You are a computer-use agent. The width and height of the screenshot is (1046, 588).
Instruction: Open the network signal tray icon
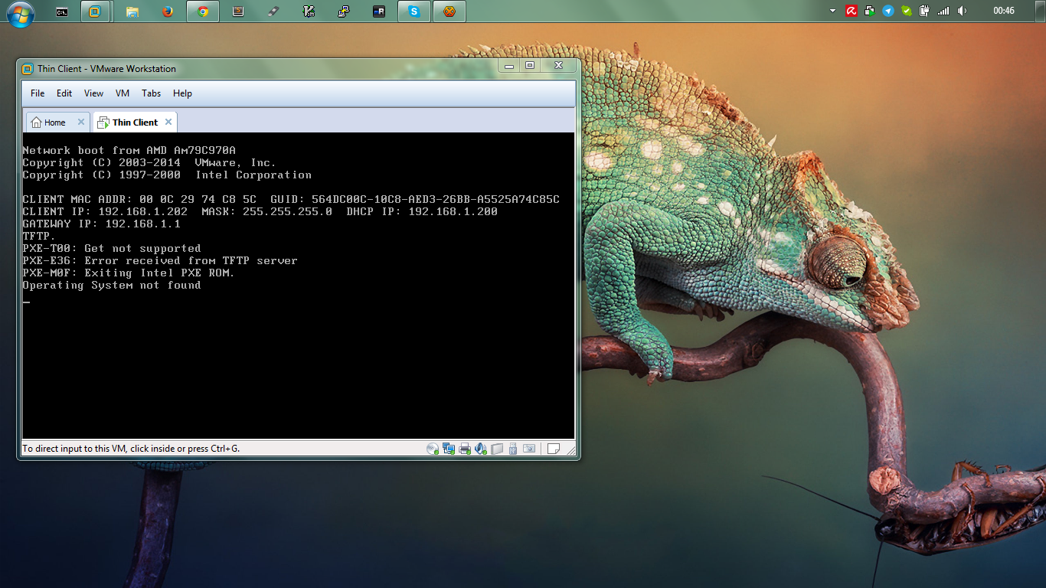[x=943, y=11]
